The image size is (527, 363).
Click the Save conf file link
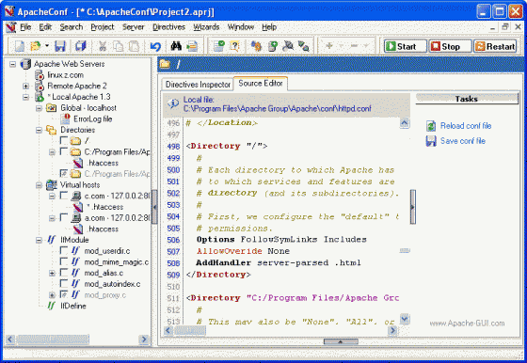tap(463, 141)
